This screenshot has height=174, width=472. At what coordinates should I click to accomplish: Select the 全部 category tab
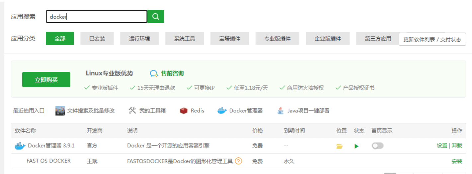click(60, 38)
